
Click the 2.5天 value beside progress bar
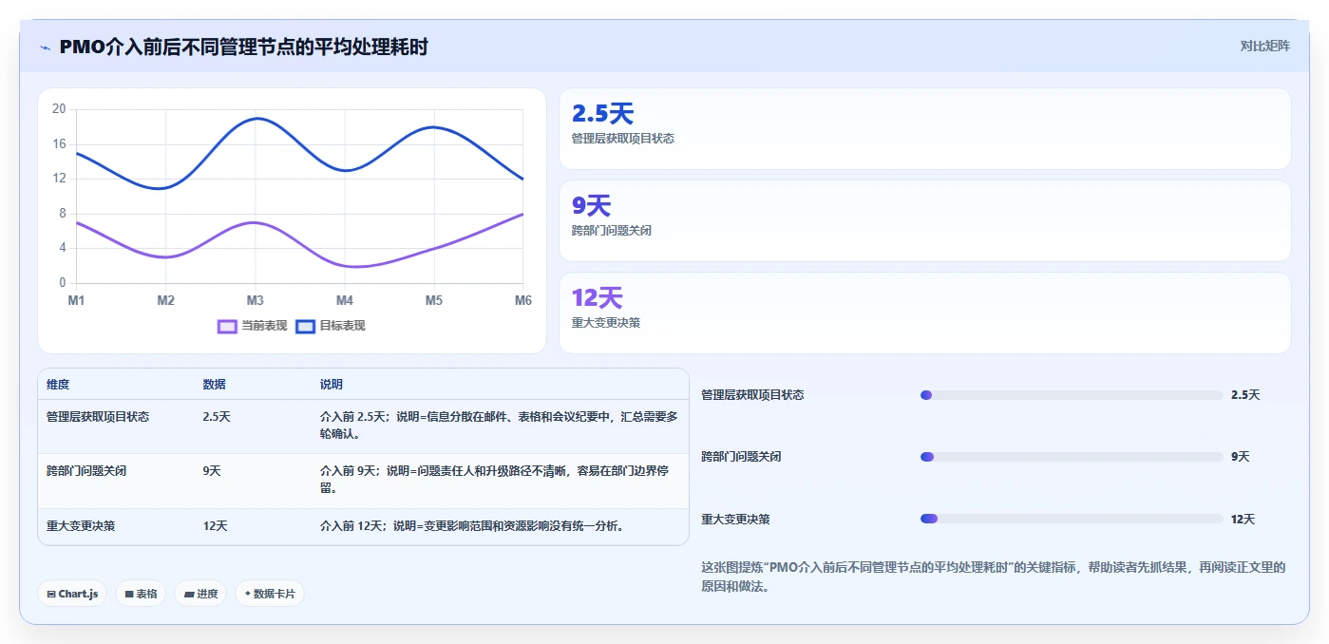pos(1245,395)
